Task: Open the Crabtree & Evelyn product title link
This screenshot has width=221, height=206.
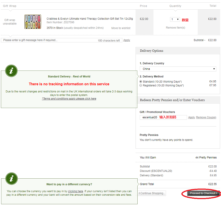Action: pos(90,19)
